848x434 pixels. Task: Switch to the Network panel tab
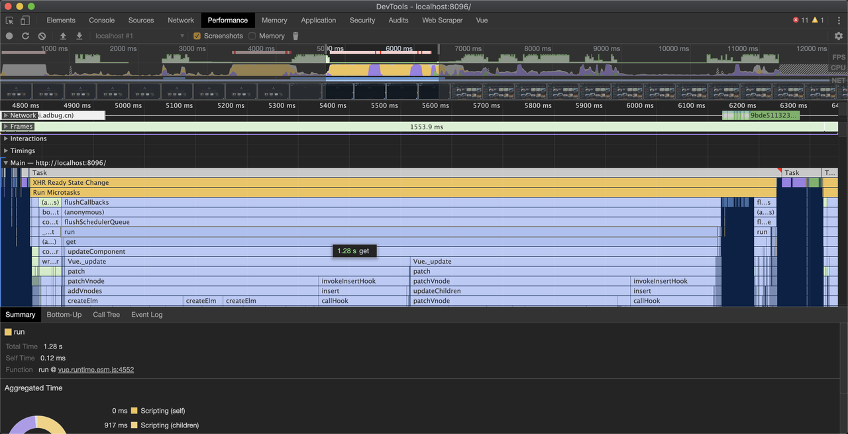[180, 21]
